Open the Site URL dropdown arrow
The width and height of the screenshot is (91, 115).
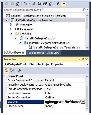83,102
